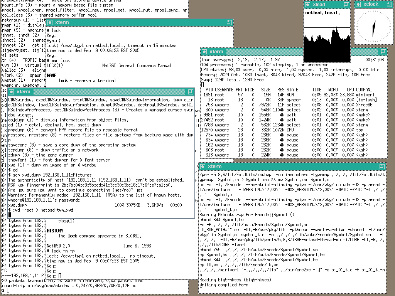Iconify the xterm showing top process list

tap(204, 52)
